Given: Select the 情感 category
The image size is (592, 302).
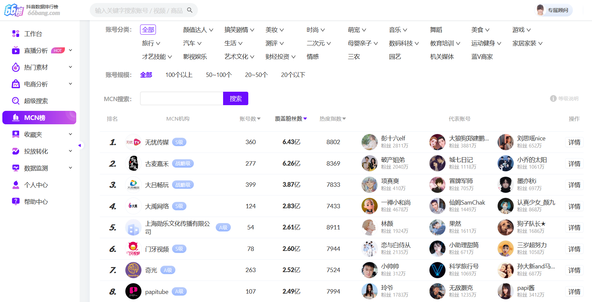Looking at the screenshot, I should click(313, 57).
